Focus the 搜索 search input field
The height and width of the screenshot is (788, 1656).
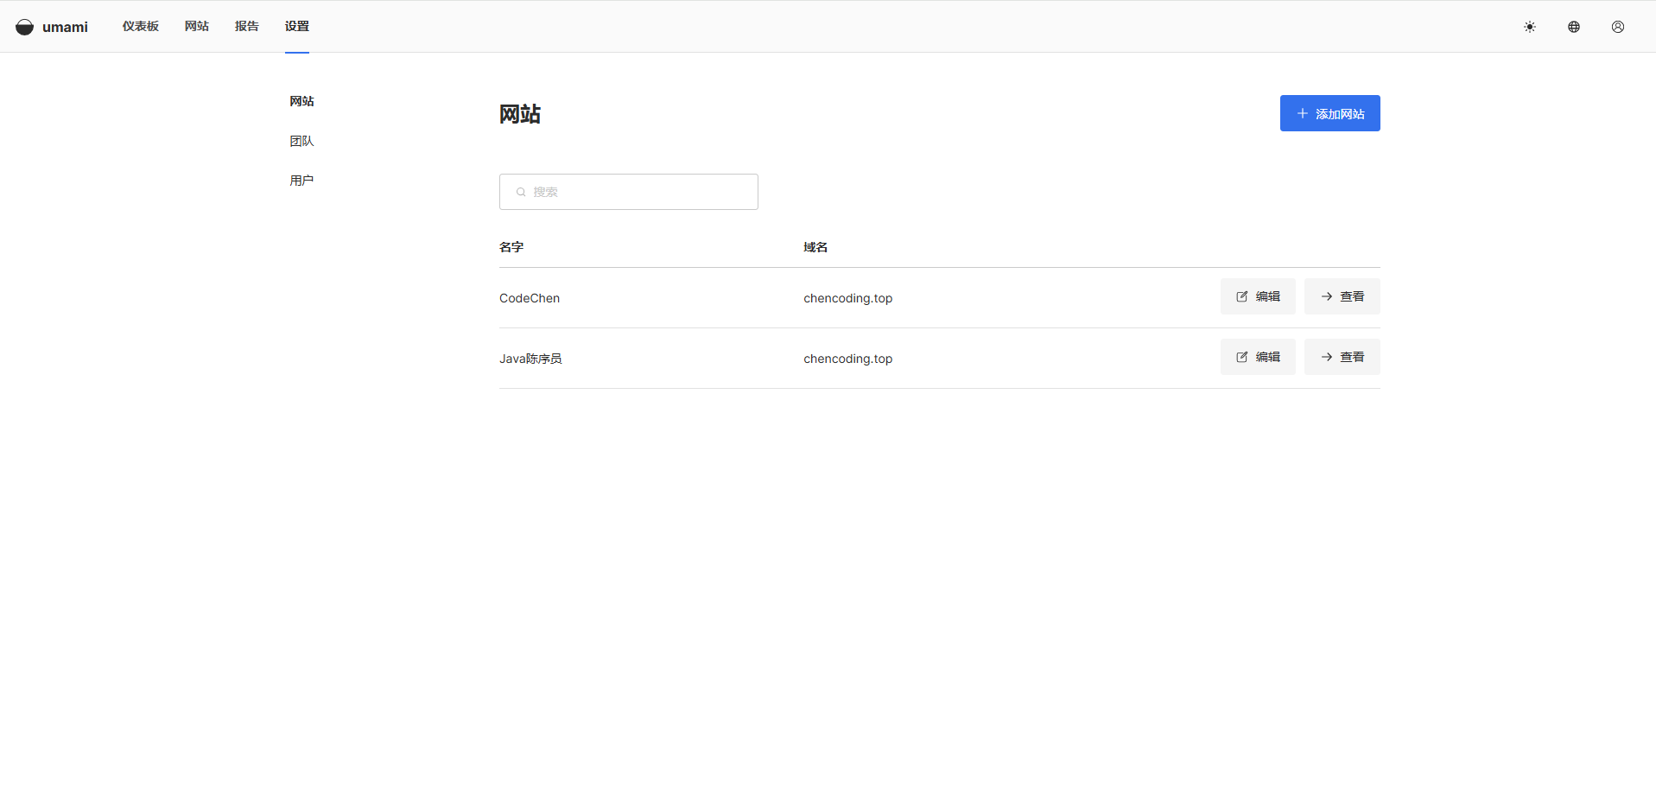639,192
